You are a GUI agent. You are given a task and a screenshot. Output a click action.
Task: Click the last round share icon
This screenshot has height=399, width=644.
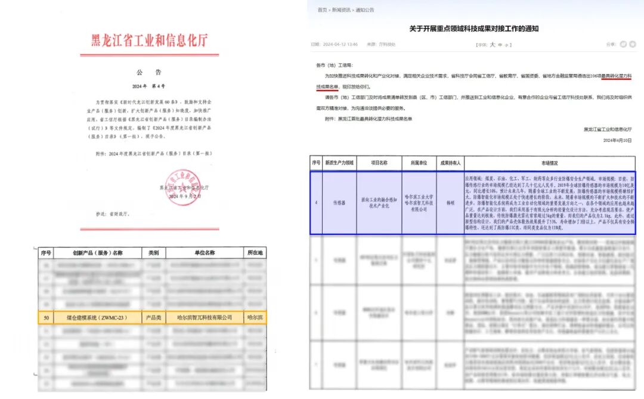click(x=633, y=44)
